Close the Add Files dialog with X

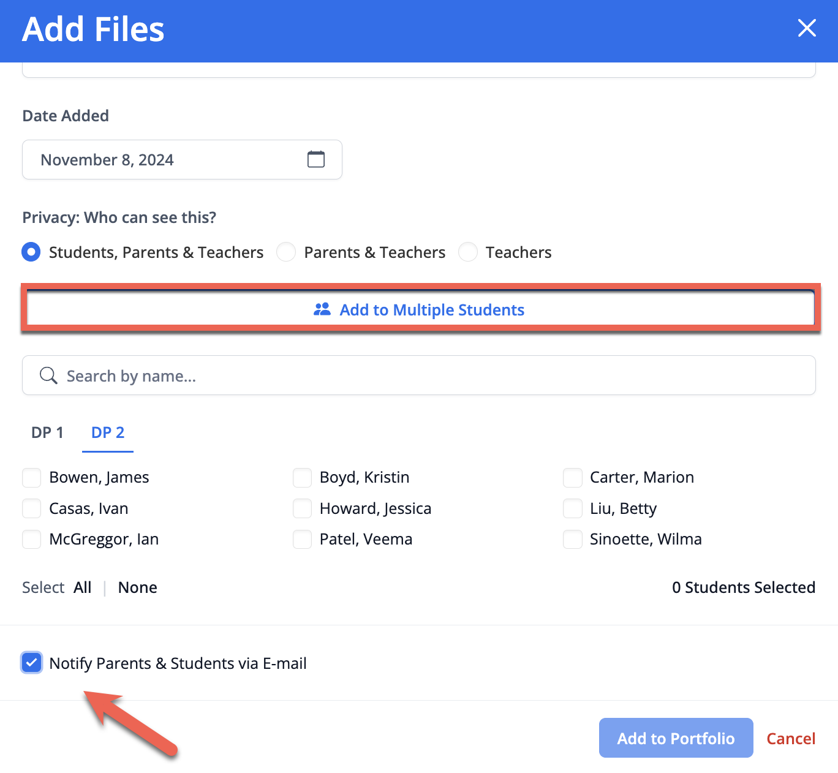tap(807, 28)
